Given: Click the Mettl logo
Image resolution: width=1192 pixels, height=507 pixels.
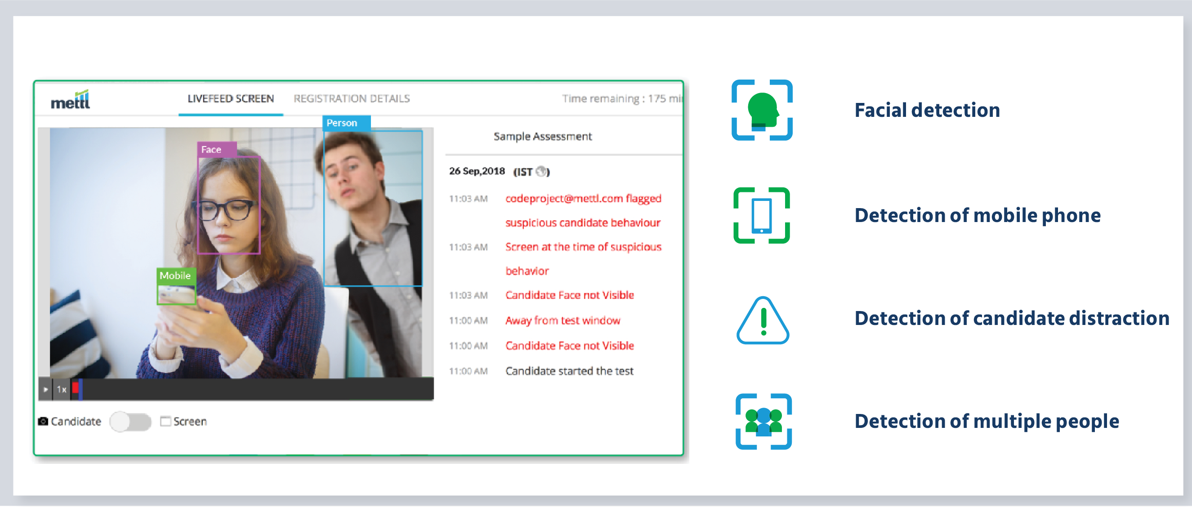Looking at the screenshot, I should pos(70,99).
